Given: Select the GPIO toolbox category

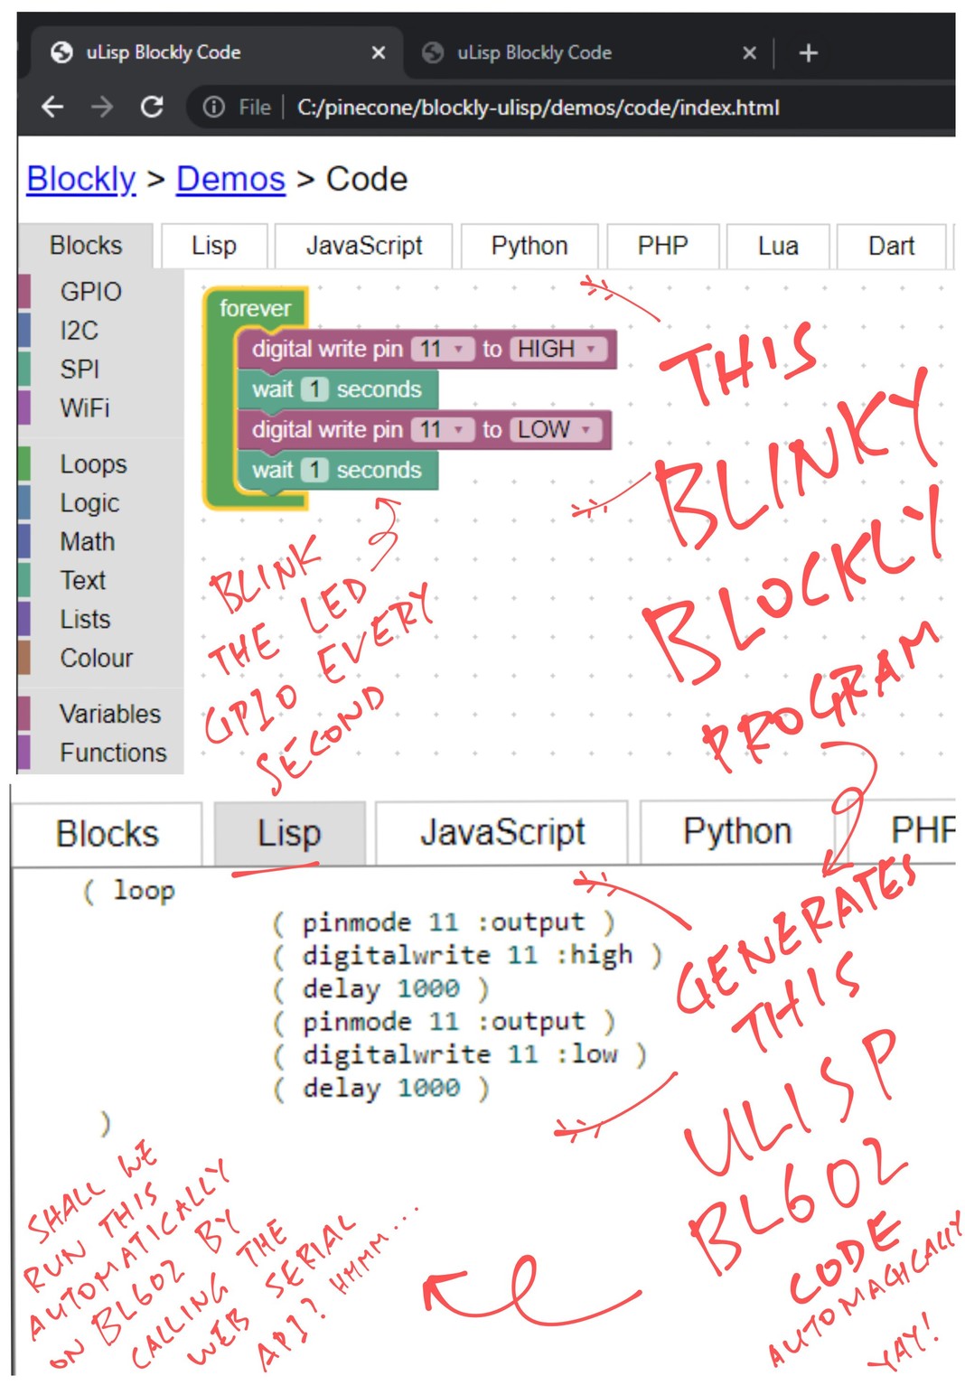Looking at the screenshot, I should (90, 292).
